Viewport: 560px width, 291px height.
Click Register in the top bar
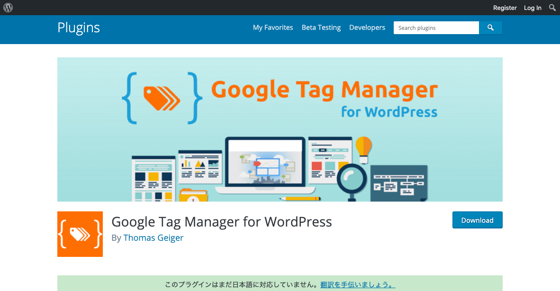(x=505, y=8)
